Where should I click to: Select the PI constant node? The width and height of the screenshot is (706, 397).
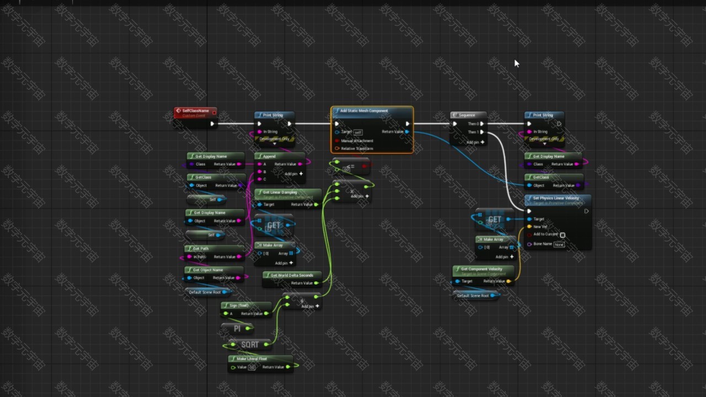(x=237, y=328)
